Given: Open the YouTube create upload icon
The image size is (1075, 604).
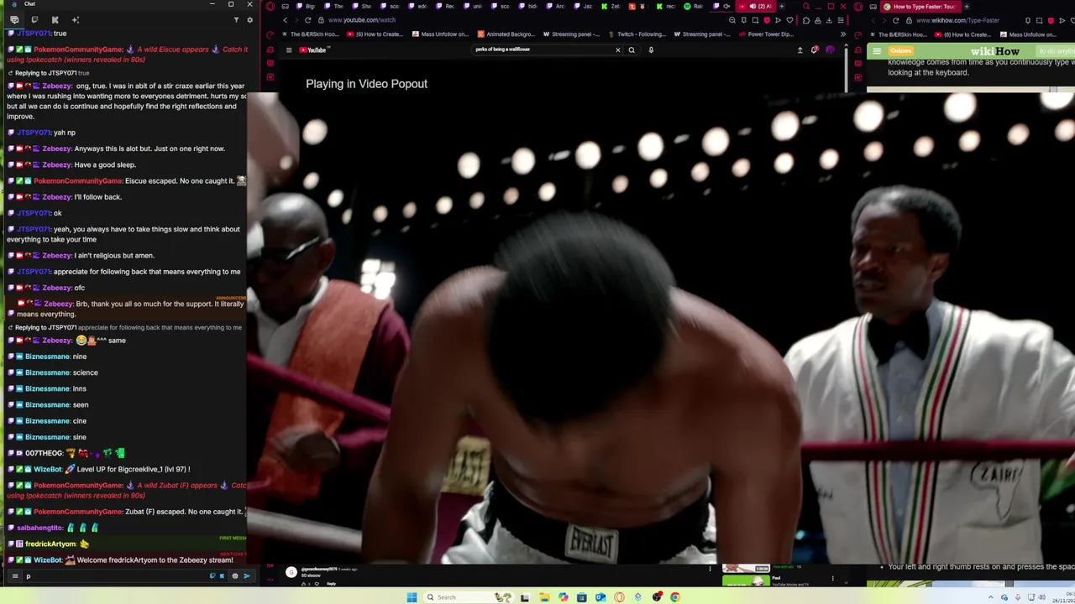Looking at the screenshot, I should pos(800,49).
